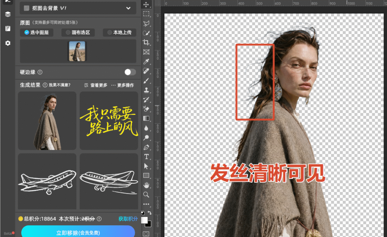Select the Brush tool

click(146, 81)
